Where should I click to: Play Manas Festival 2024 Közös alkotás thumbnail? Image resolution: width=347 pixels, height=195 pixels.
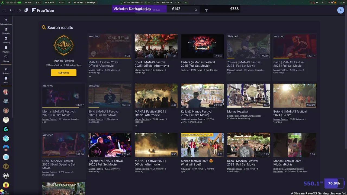click(295, 145)
